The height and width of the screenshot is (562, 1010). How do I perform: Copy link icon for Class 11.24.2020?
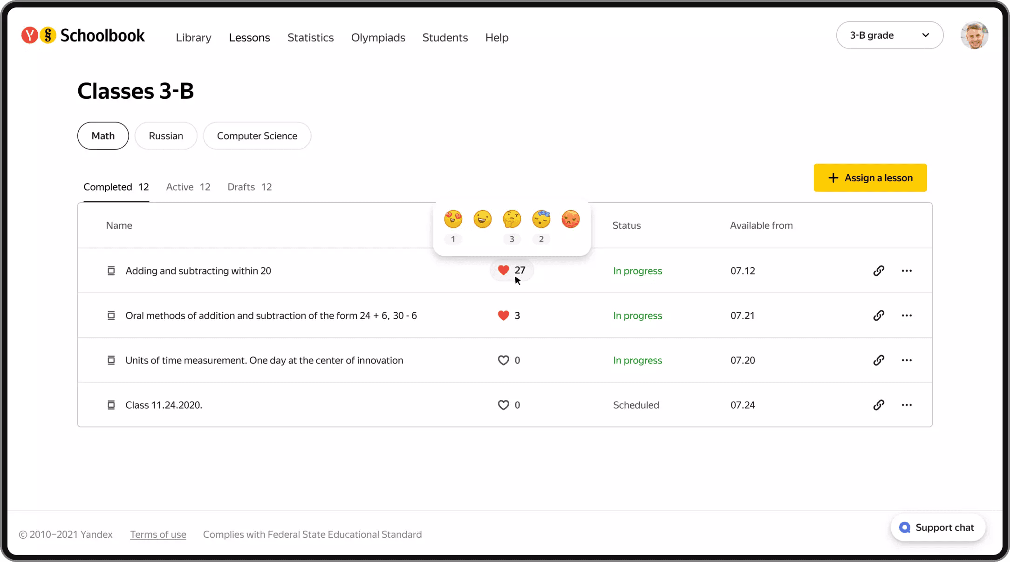[879, 405]
